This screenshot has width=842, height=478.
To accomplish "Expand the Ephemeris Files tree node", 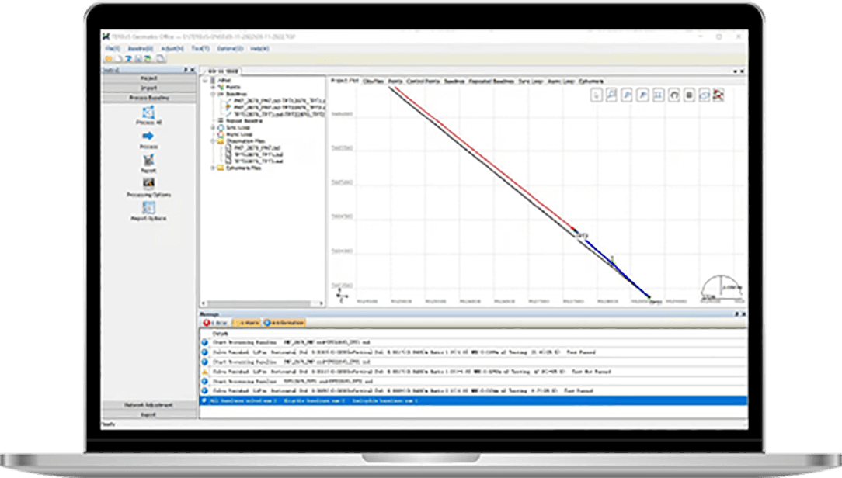I will point(213,168).
